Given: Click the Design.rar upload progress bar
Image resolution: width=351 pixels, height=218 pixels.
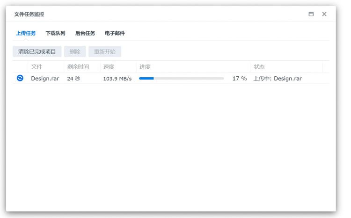Looking at the screenshot, I should click(x=181, y=78).
